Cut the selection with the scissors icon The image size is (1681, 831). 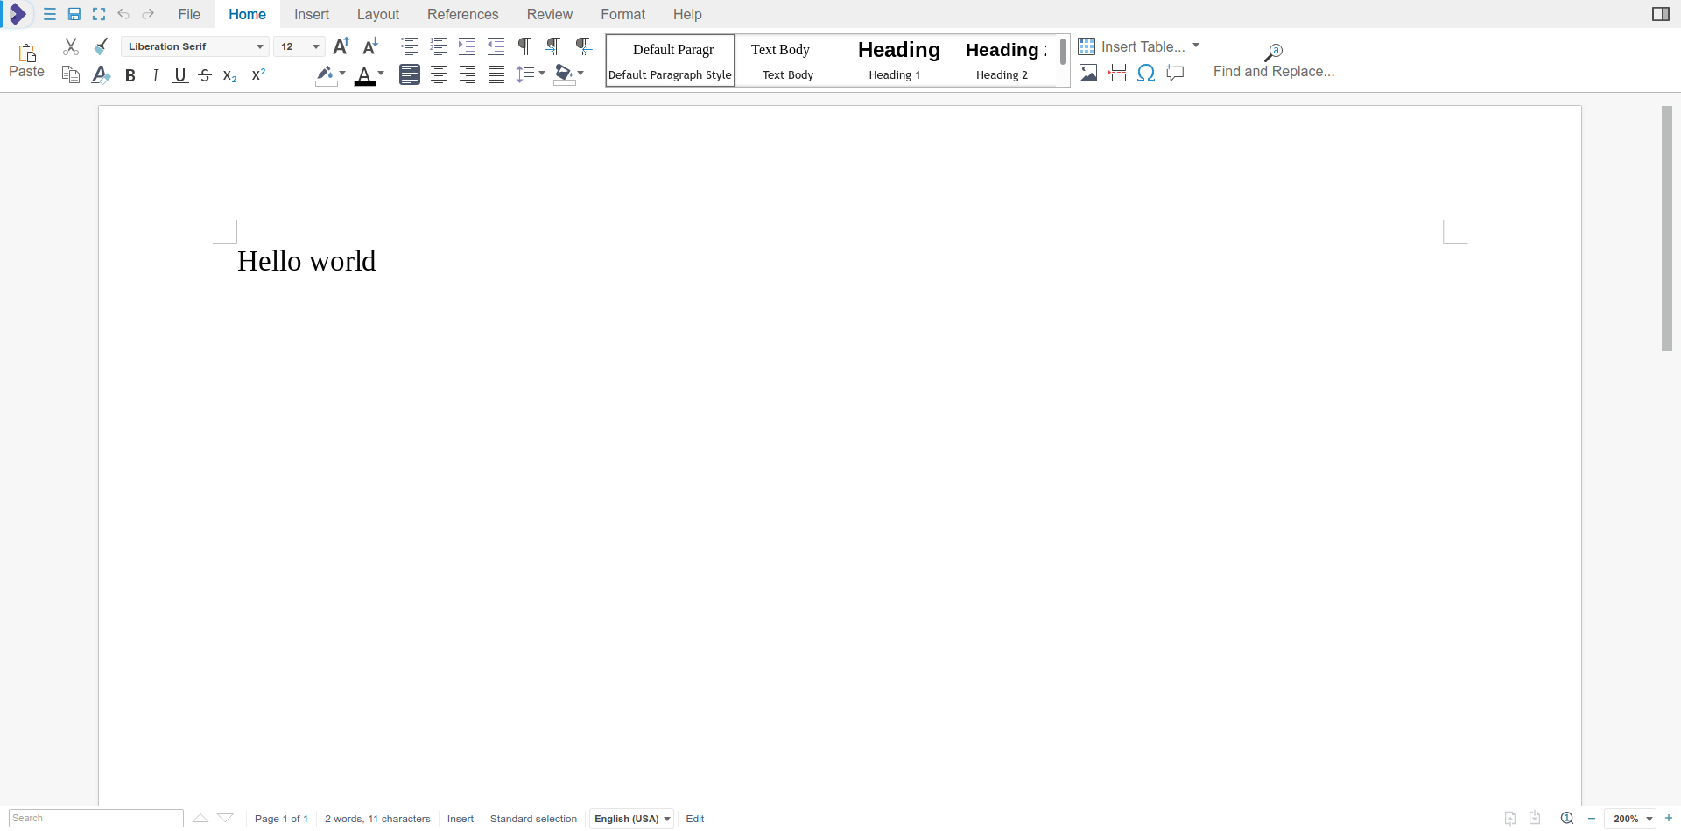[70, 46]
